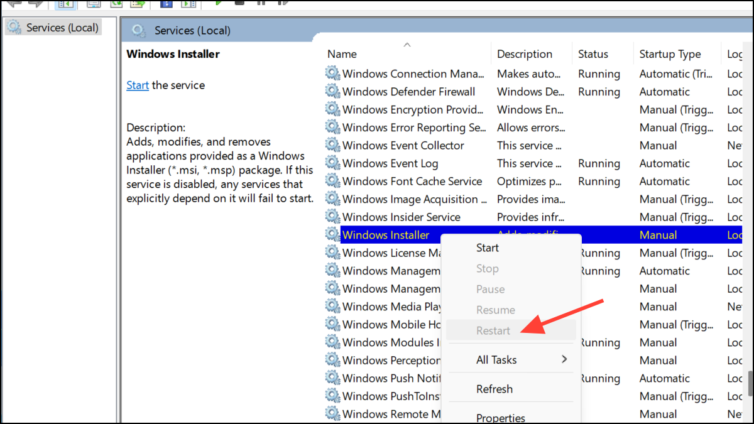Click the 'Start' the service link
The width and height of the screenshot is (754, 424).
138,85
